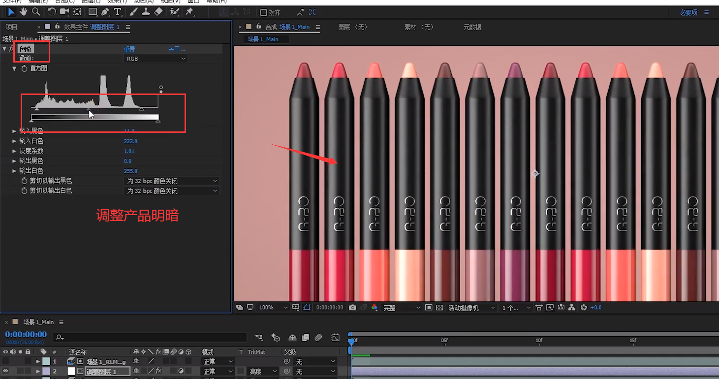719x379 pixels.
Task: Open the 元数据 tab
Action: [x=472, y=27]
